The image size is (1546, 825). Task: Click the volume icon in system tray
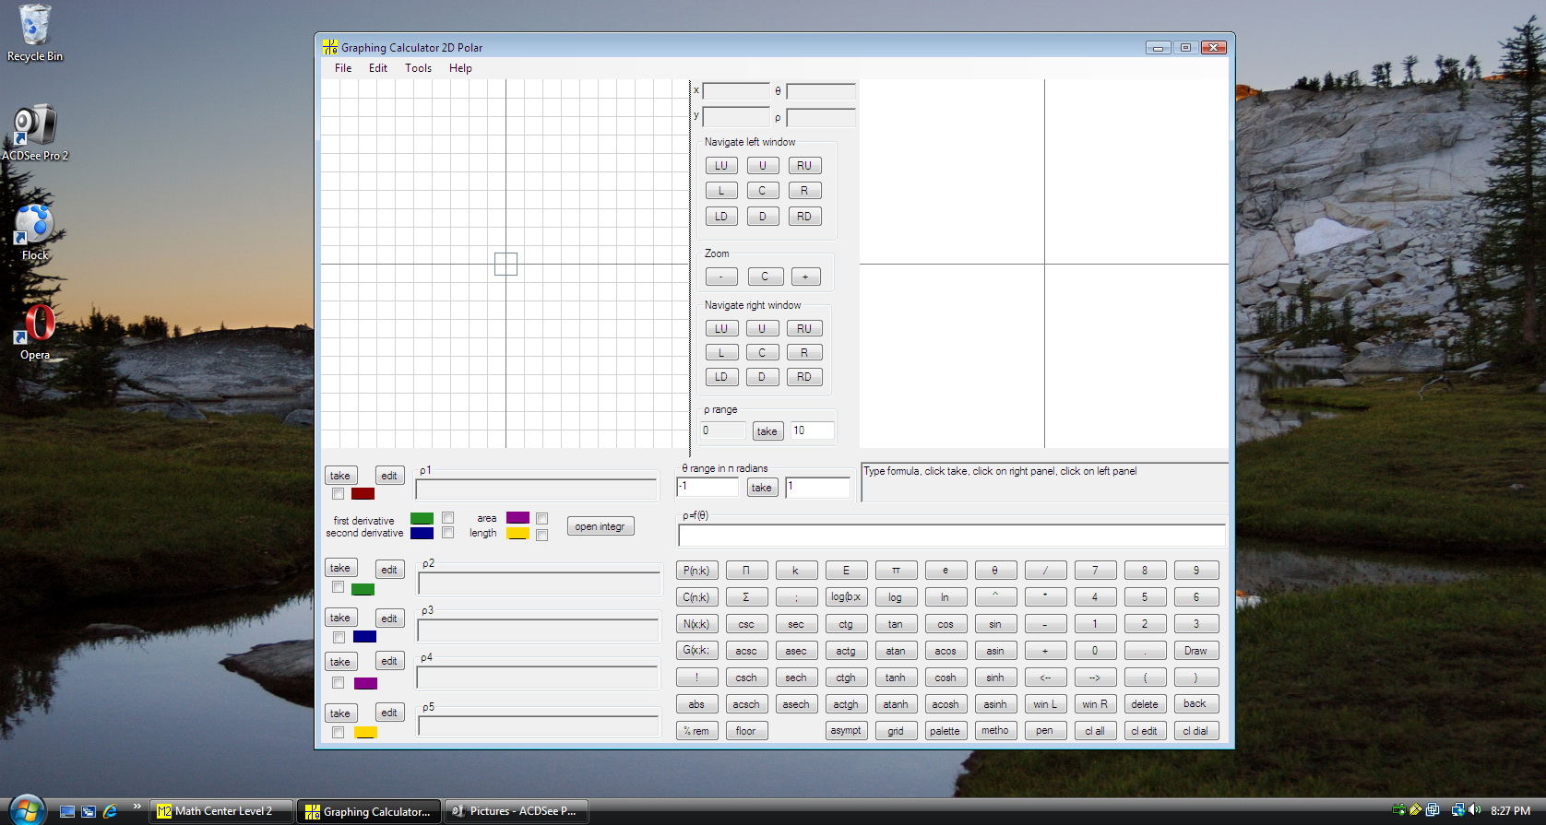1474,810
